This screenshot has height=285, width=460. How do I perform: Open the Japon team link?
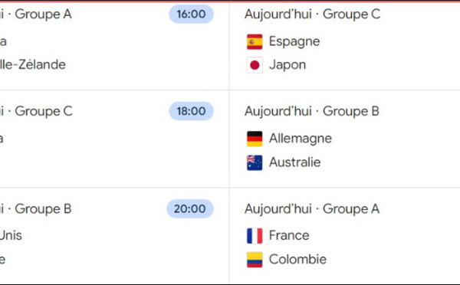287,65
